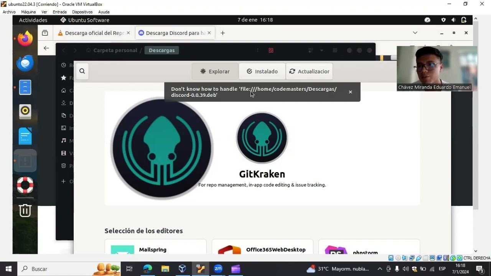This screenshot has width=491, height=276.
Task: Select the Ubuntu Software dock icon
Action: point(25,161)
